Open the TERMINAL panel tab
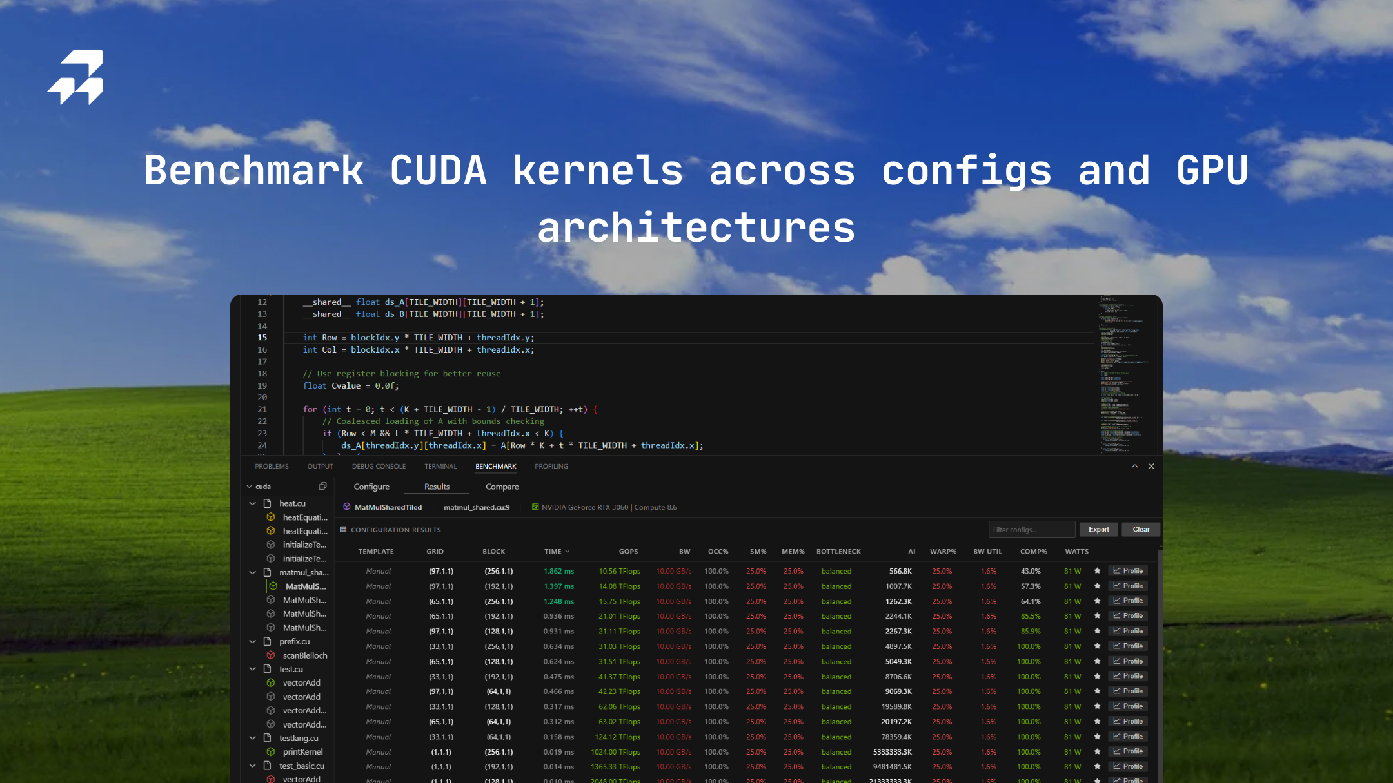This screenshot has width=1393, height=783. pos(440,466)
